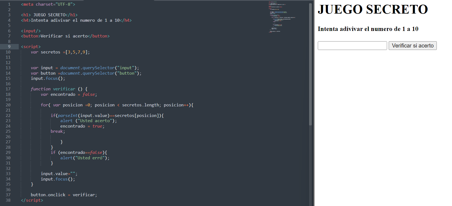Viewport: 452px width, 206px height.
Task: Click the "var encontrado = false;" line
Action: coord(69,94)
